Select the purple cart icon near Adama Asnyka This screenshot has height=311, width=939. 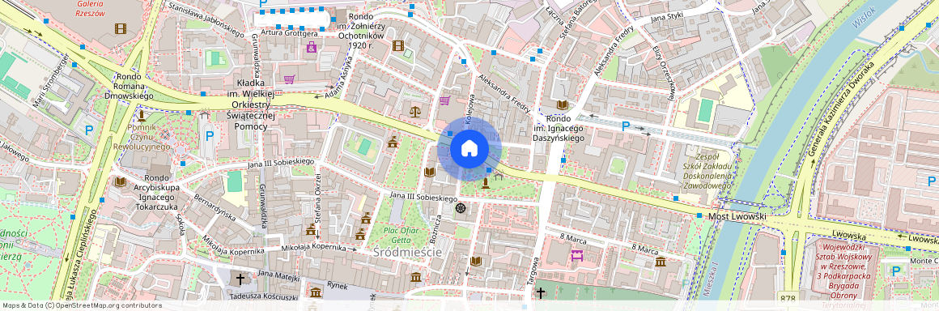click(x=289, y=79)
